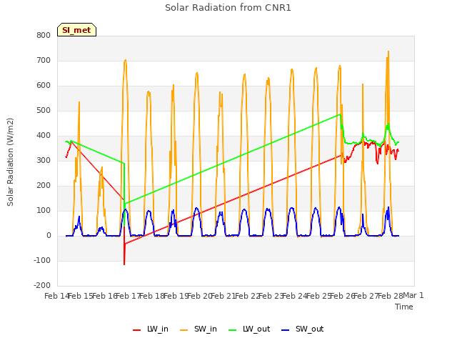Click the Feb 17 x-axis date label
Image resolution: width=457 pixels, height=343 pixels.
point(129,296)
